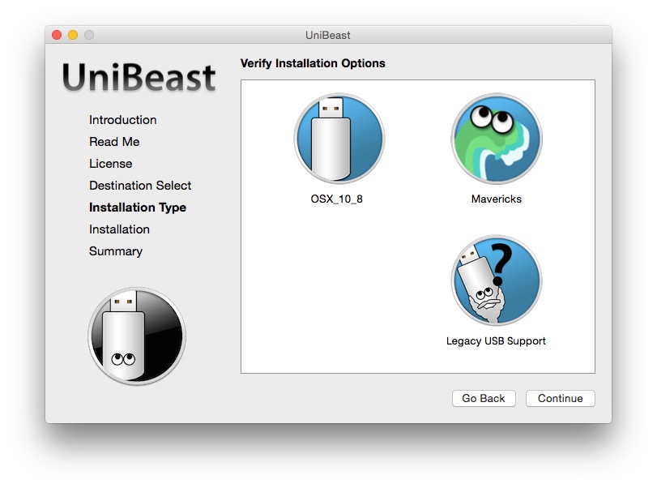
Task: Click the OSX_10_8 text label
Action: click(339, 199)
